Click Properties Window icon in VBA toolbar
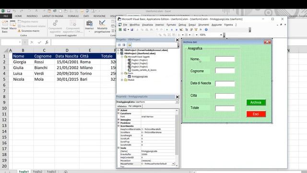This screenshot has width=307, height=173. [191, 30]
